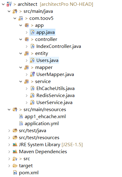The height and width of the screenshot is (177, 122).
Task: Collapse the controller package
Action: click(21, 39)
